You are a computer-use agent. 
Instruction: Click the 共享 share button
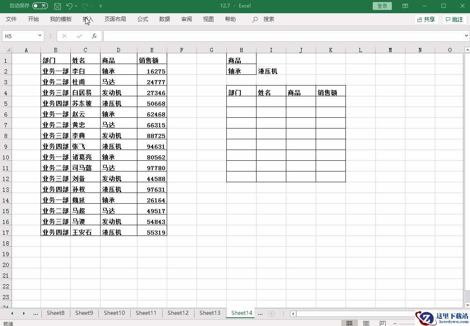(426, 19)
